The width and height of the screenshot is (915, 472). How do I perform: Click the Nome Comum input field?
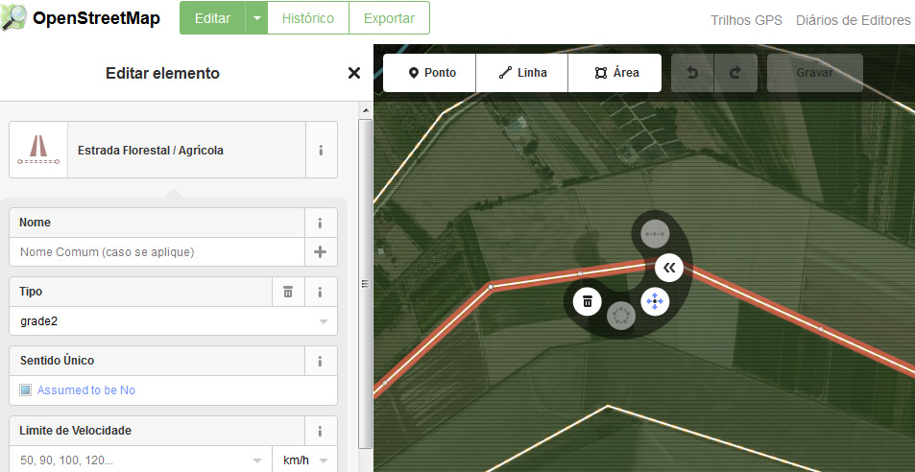(157, 251)
